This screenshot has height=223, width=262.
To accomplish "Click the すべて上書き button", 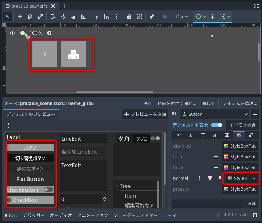I will click(243, 125).
